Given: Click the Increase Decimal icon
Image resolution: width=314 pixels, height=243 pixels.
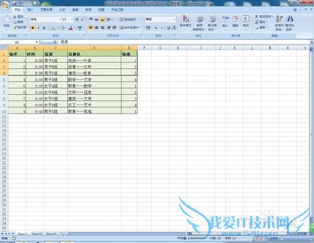Looking at the screenshot, I should click(168, 28).
